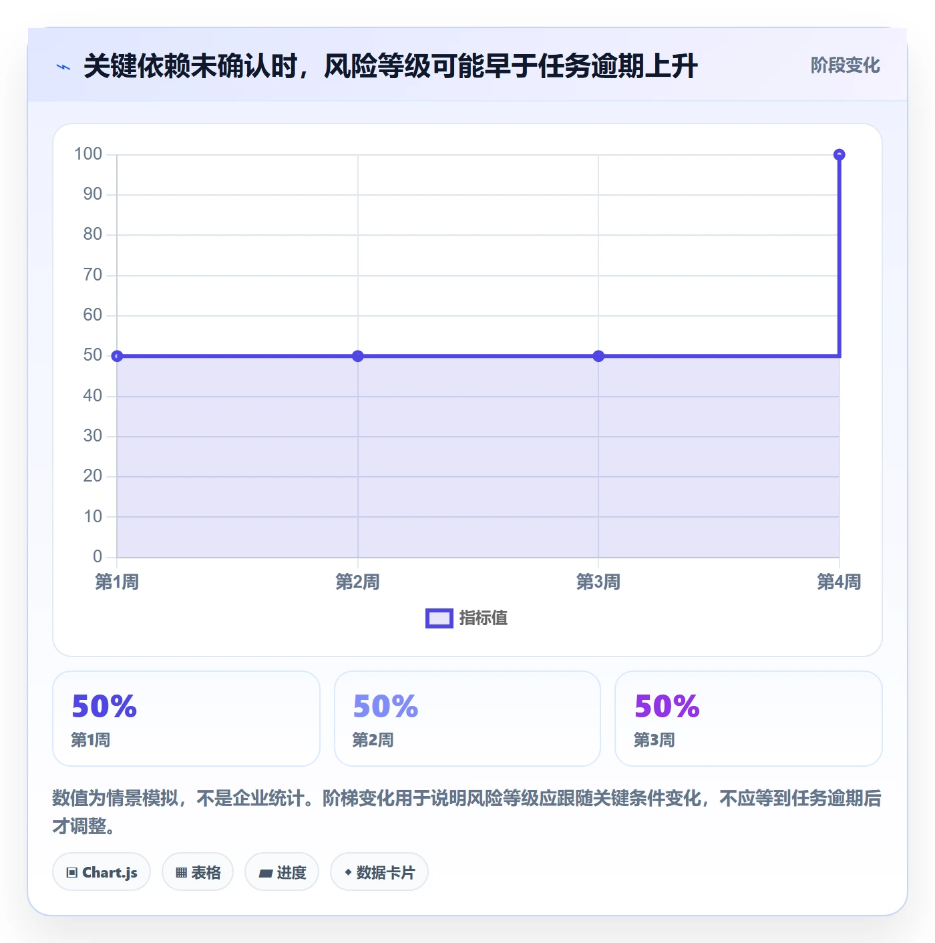Click the 进度 tag chip
This screenshot has height=943, width=935.
282,872
